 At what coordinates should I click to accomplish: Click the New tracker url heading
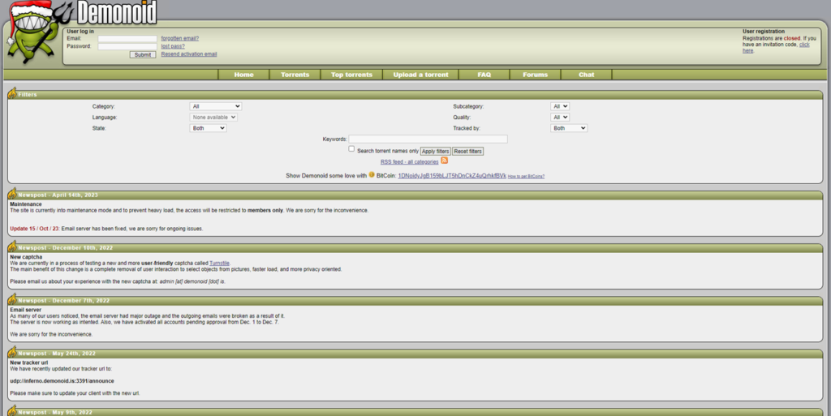[28, 363]
